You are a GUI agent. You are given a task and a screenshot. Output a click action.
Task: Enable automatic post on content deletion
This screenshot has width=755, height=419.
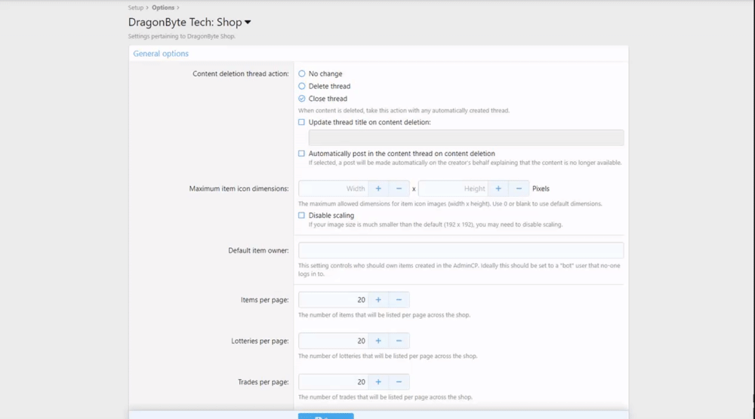(x=301, y=153)
